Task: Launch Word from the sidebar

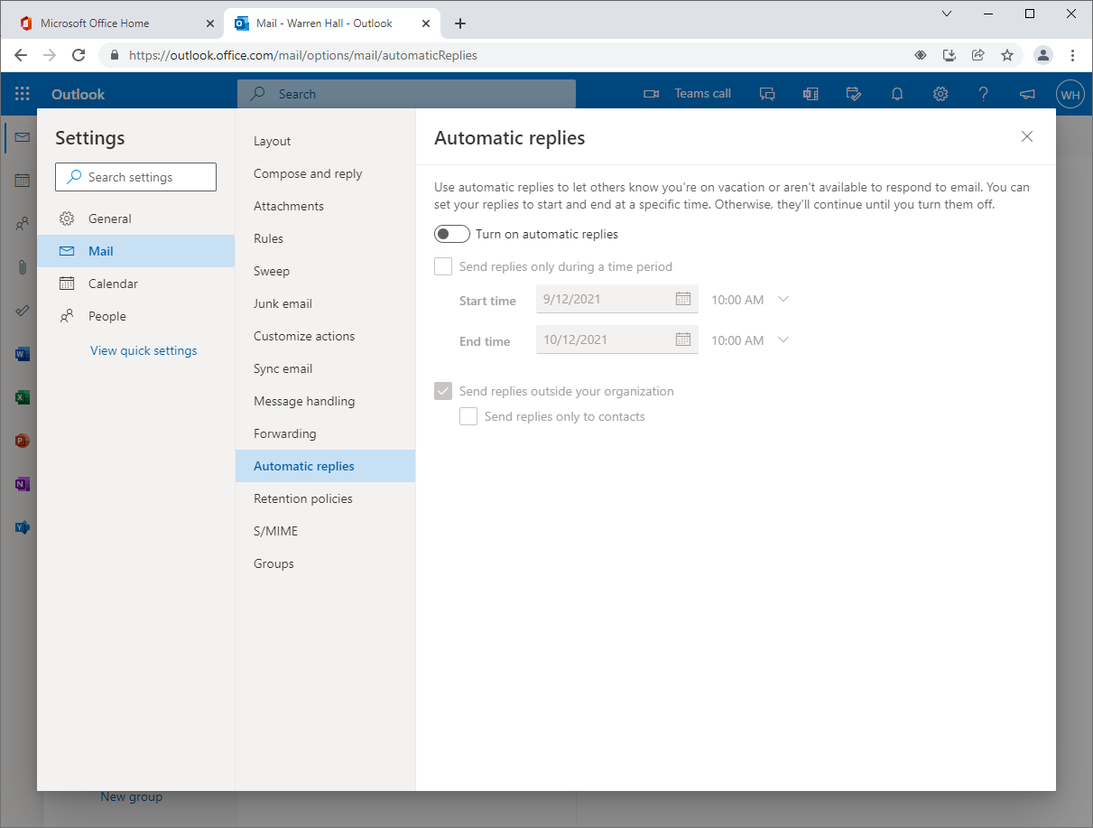Action: tap(22, 354)
